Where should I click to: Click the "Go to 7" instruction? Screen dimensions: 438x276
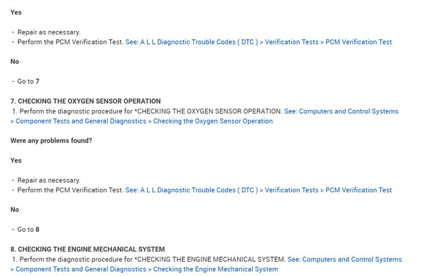click(x=28, y=82)
